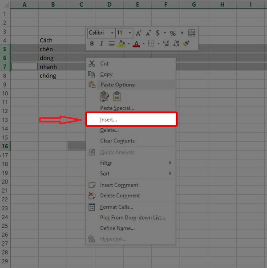Choose Delete... from the context menu
The image size is (267, 268).
coord(109,130)
